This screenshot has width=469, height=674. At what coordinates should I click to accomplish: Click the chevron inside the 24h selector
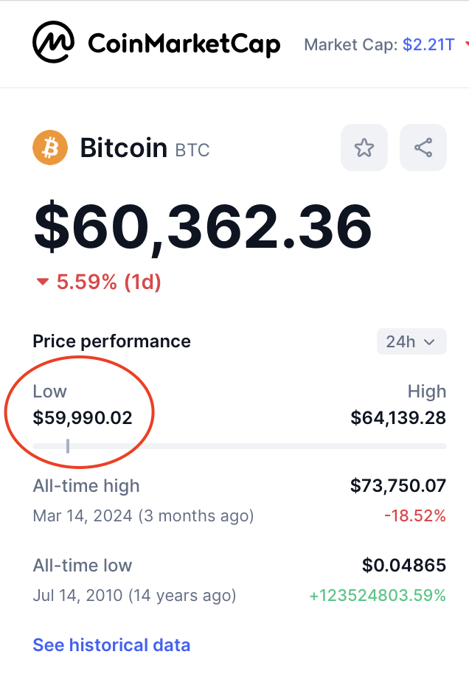pyautogui.click(x=429, y=342)
